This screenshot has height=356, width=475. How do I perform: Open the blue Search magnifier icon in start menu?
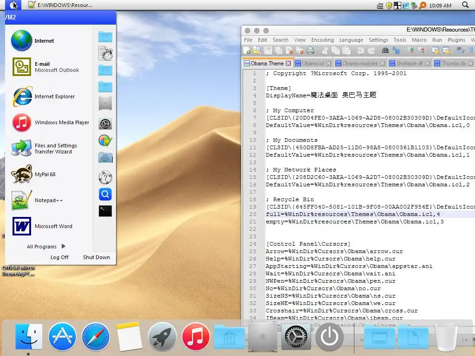(105, 194)
